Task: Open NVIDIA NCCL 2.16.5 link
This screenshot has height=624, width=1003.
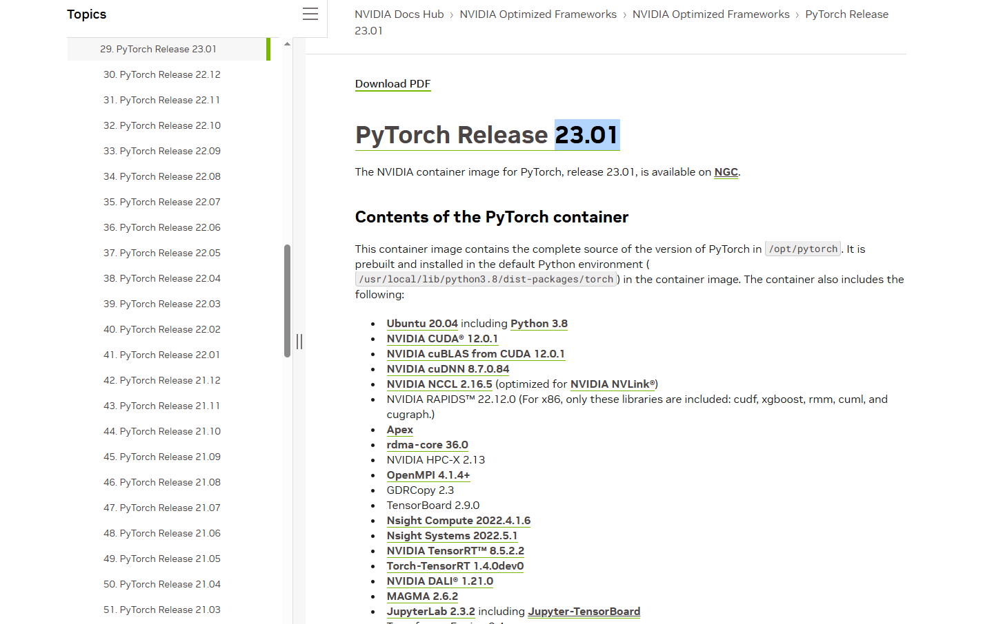Action: (x=439, y=384)
